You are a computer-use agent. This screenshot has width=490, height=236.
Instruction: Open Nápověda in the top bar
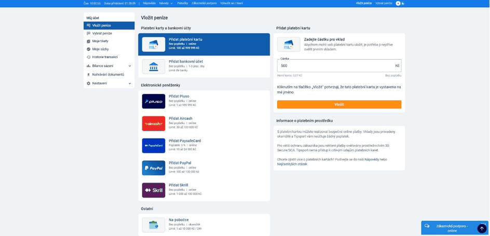click(x=149, y=3)
